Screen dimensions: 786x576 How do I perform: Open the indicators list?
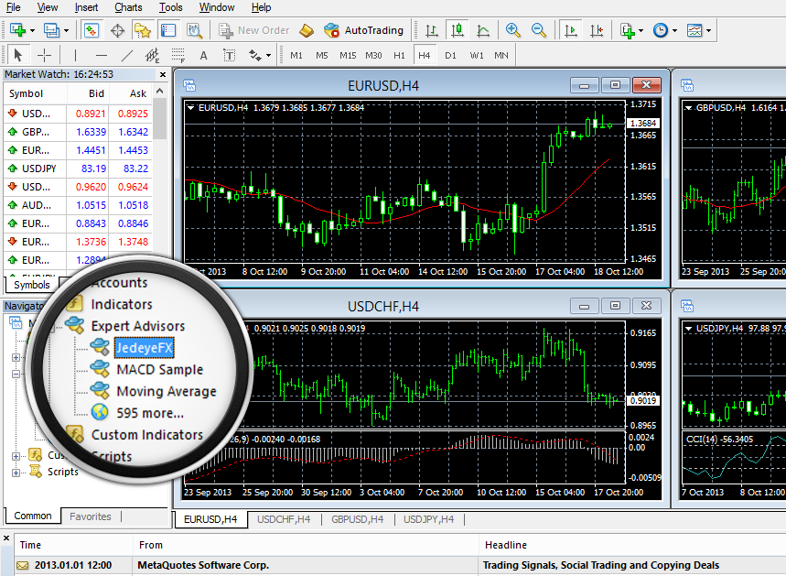pyautogui.click(x=627, y=29)
